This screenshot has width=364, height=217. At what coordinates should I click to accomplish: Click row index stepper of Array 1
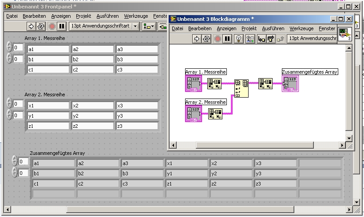(x=9, y=47)
